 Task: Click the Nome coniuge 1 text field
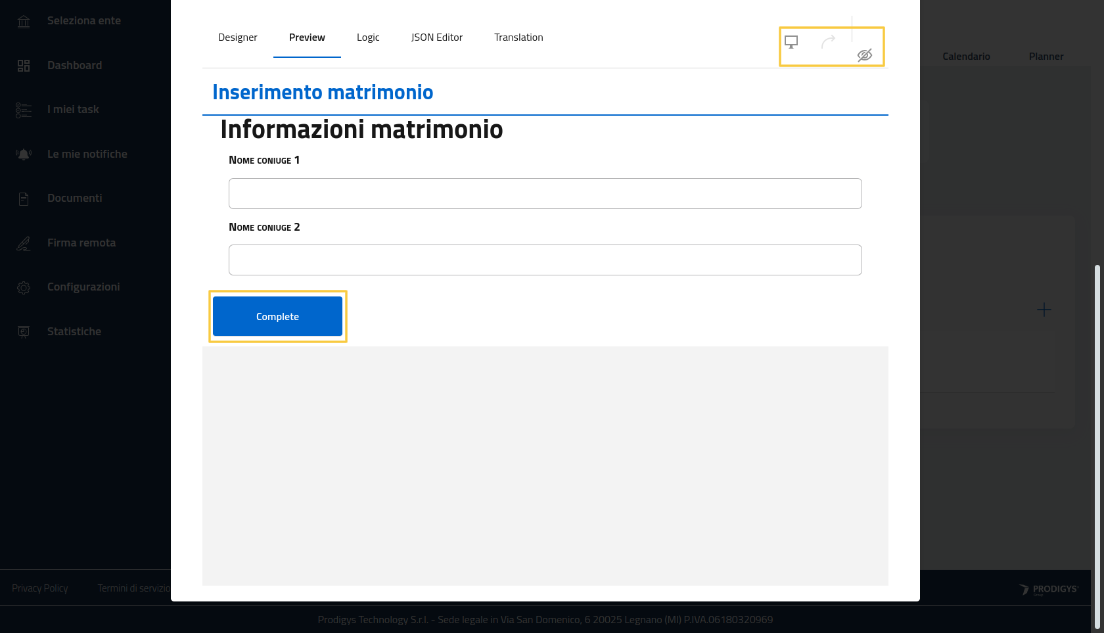[x=545, y=193]
